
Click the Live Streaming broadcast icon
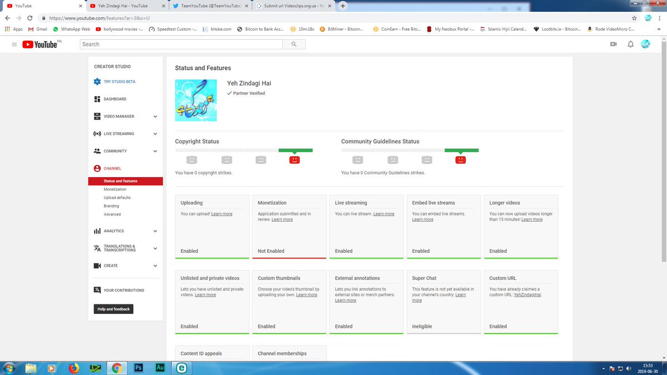tap(97, 134)
